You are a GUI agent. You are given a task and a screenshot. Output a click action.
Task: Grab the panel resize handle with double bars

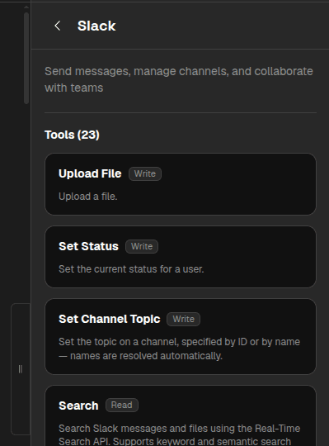point(21,369)
